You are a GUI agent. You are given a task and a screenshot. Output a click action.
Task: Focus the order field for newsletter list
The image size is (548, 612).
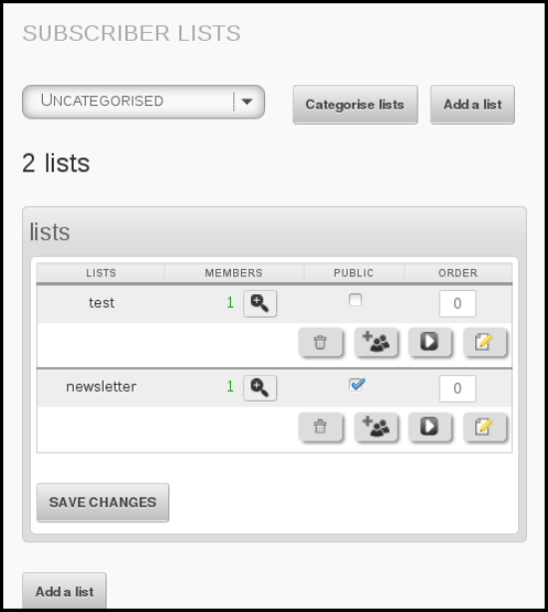pyautogui.click(x=457, y=389)
